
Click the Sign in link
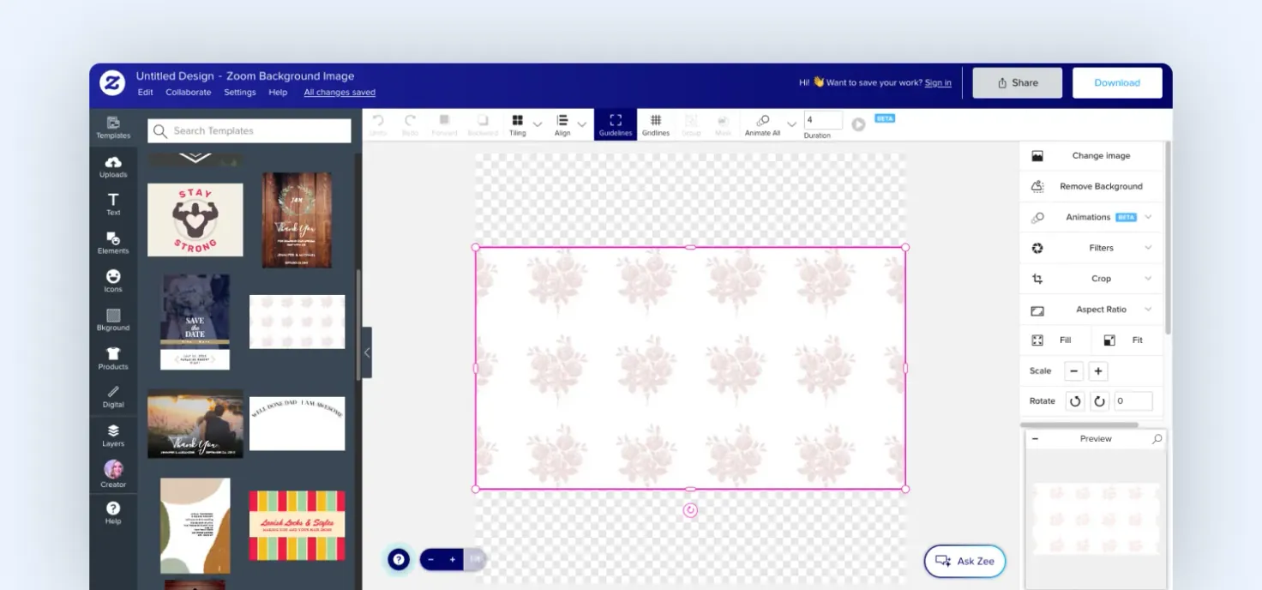938,83
